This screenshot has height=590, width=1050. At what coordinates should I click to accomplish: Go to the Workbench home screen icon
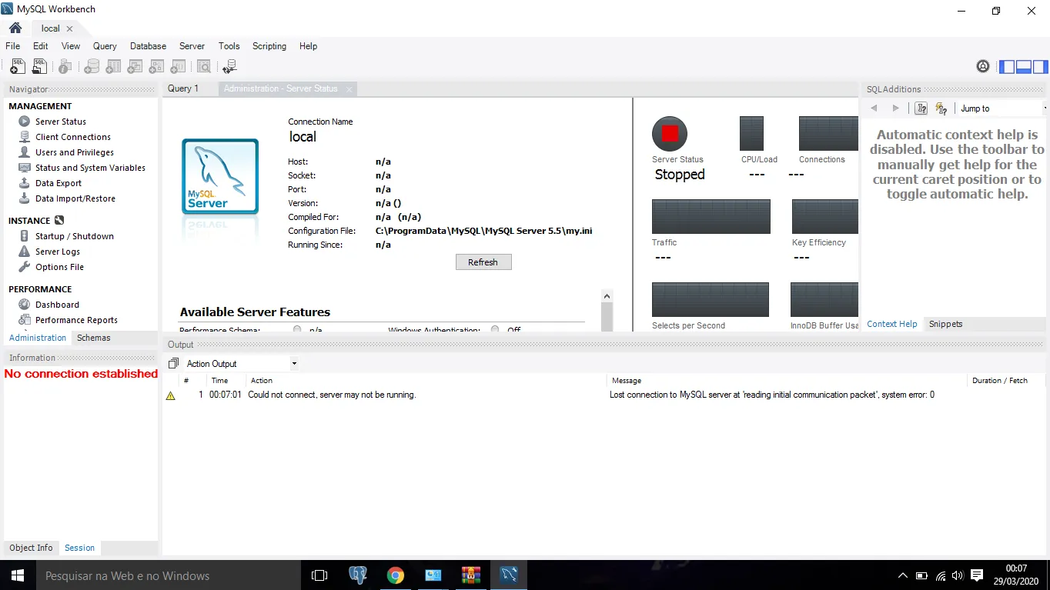(15, 28)
